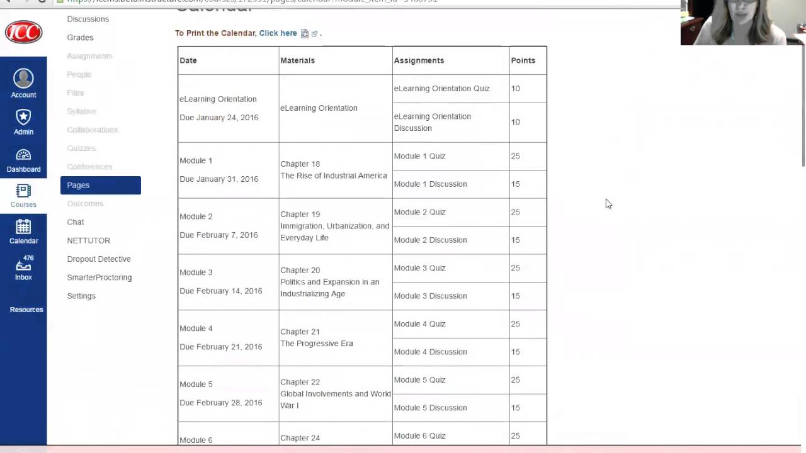Click the Module 1 Quiz cell
Image resolution: width=806 pixels, height=453 pixels.
tap(451, 156)
